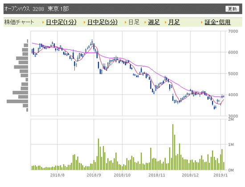Select the 日足 daily chart tab
This screenshot has height=187, width=245.
tap(134, 22)
